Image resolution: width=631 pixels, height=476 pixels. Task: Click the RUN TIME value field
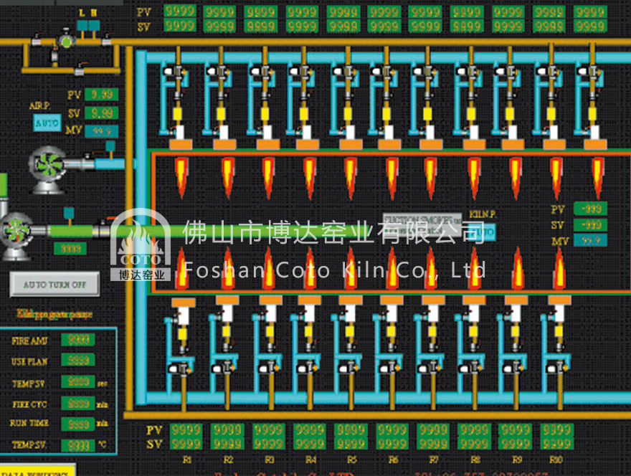[78, 424]
